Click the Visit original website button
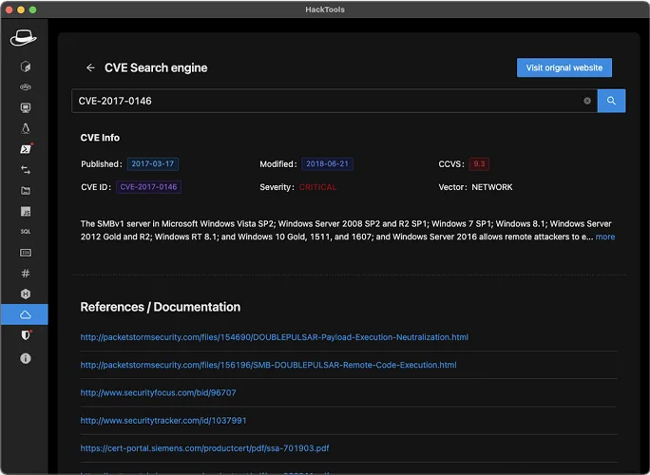The image size is (650, 475). click(564, 67)
